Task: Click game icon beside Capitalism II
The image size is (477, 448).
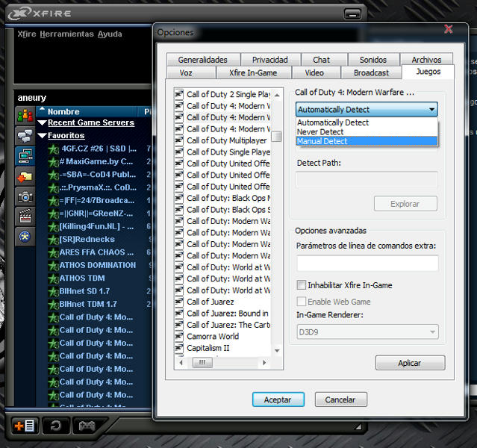Action: [x=179, y=348]
